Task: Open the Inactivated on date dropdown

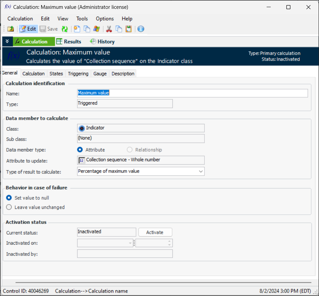Action: point(130,243)
